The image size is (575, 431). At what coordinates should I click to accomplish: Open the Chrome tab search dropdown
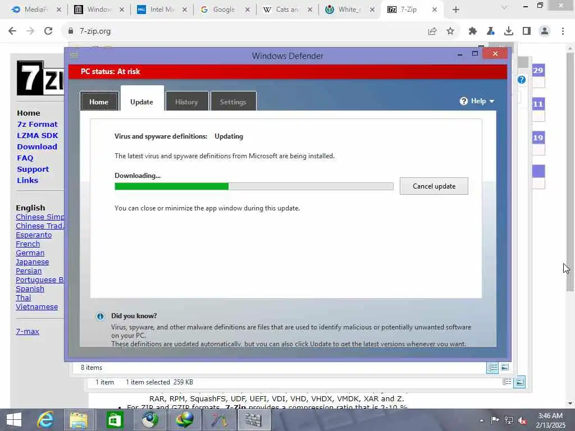[x=504, y=8]
